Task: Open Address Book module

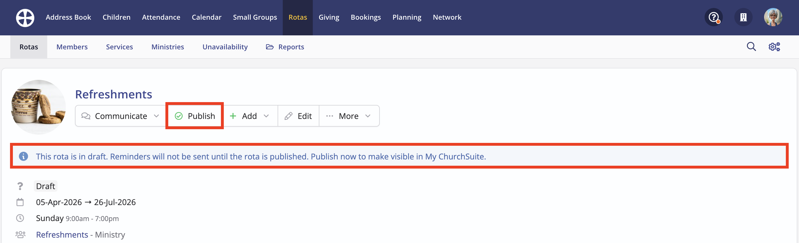Action: pos(68,17)
